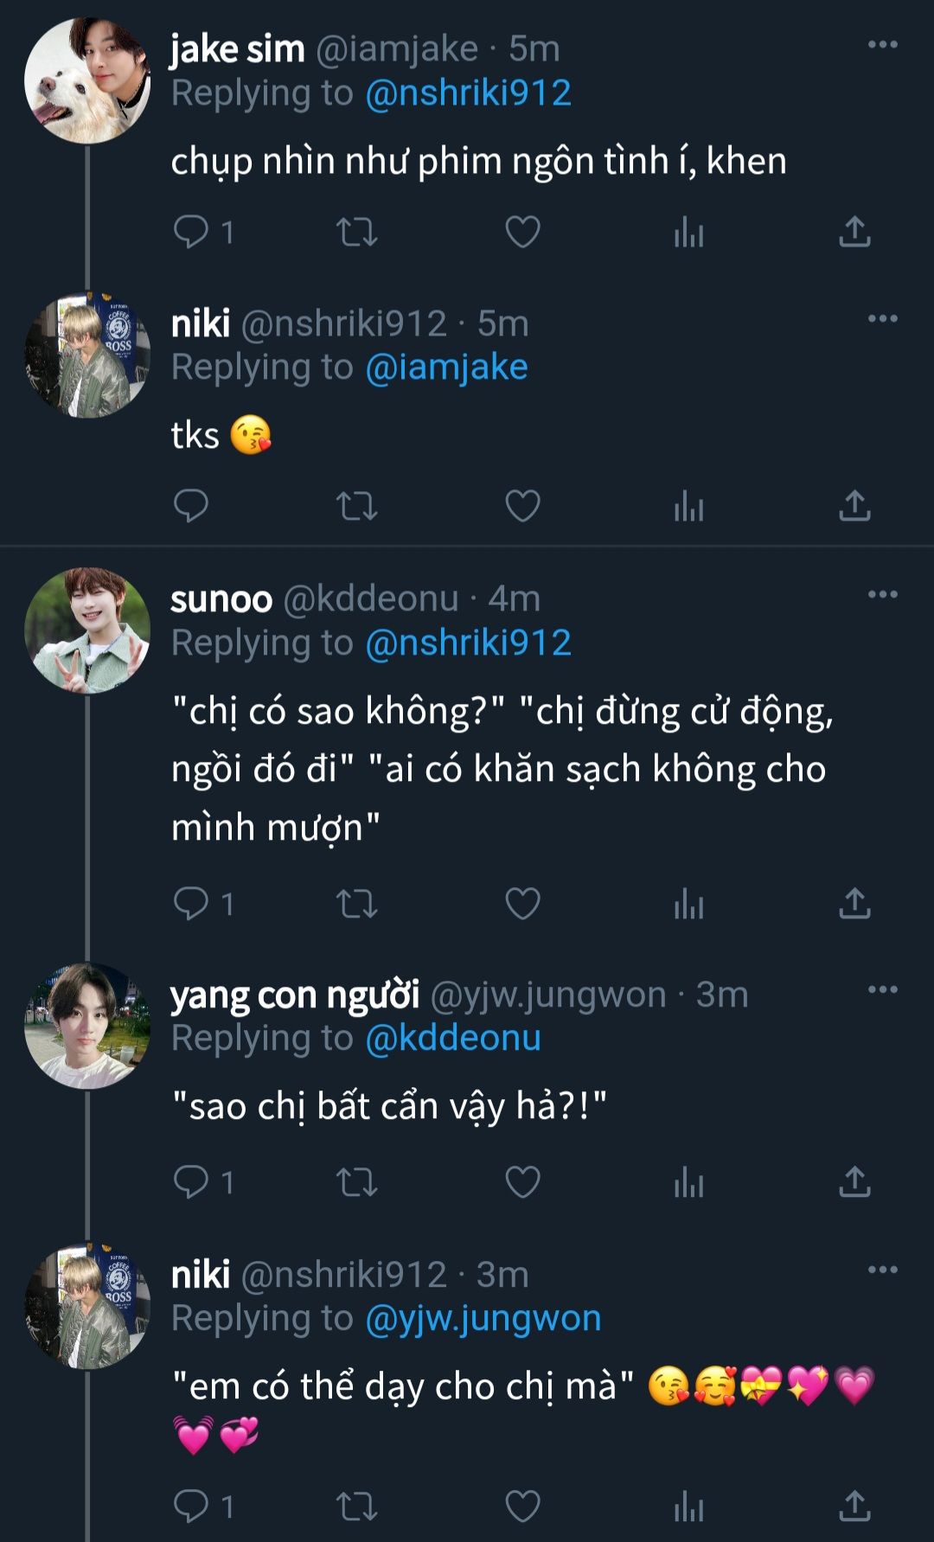Open jake sim's profile picture
The height and width of the screenshot is (1542, 934).
[87, 80]
